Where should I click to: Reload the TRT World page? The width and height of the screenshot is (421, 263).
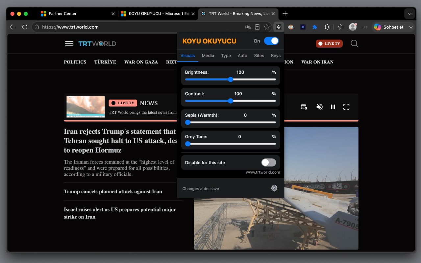point(25,27)
